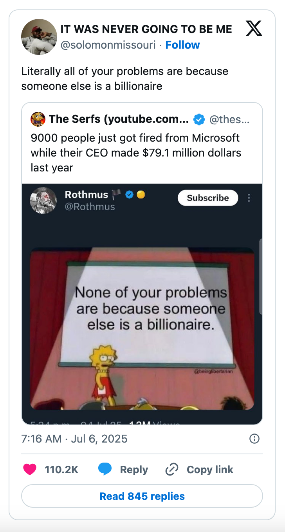Click the X logo icon

(254, 29)
